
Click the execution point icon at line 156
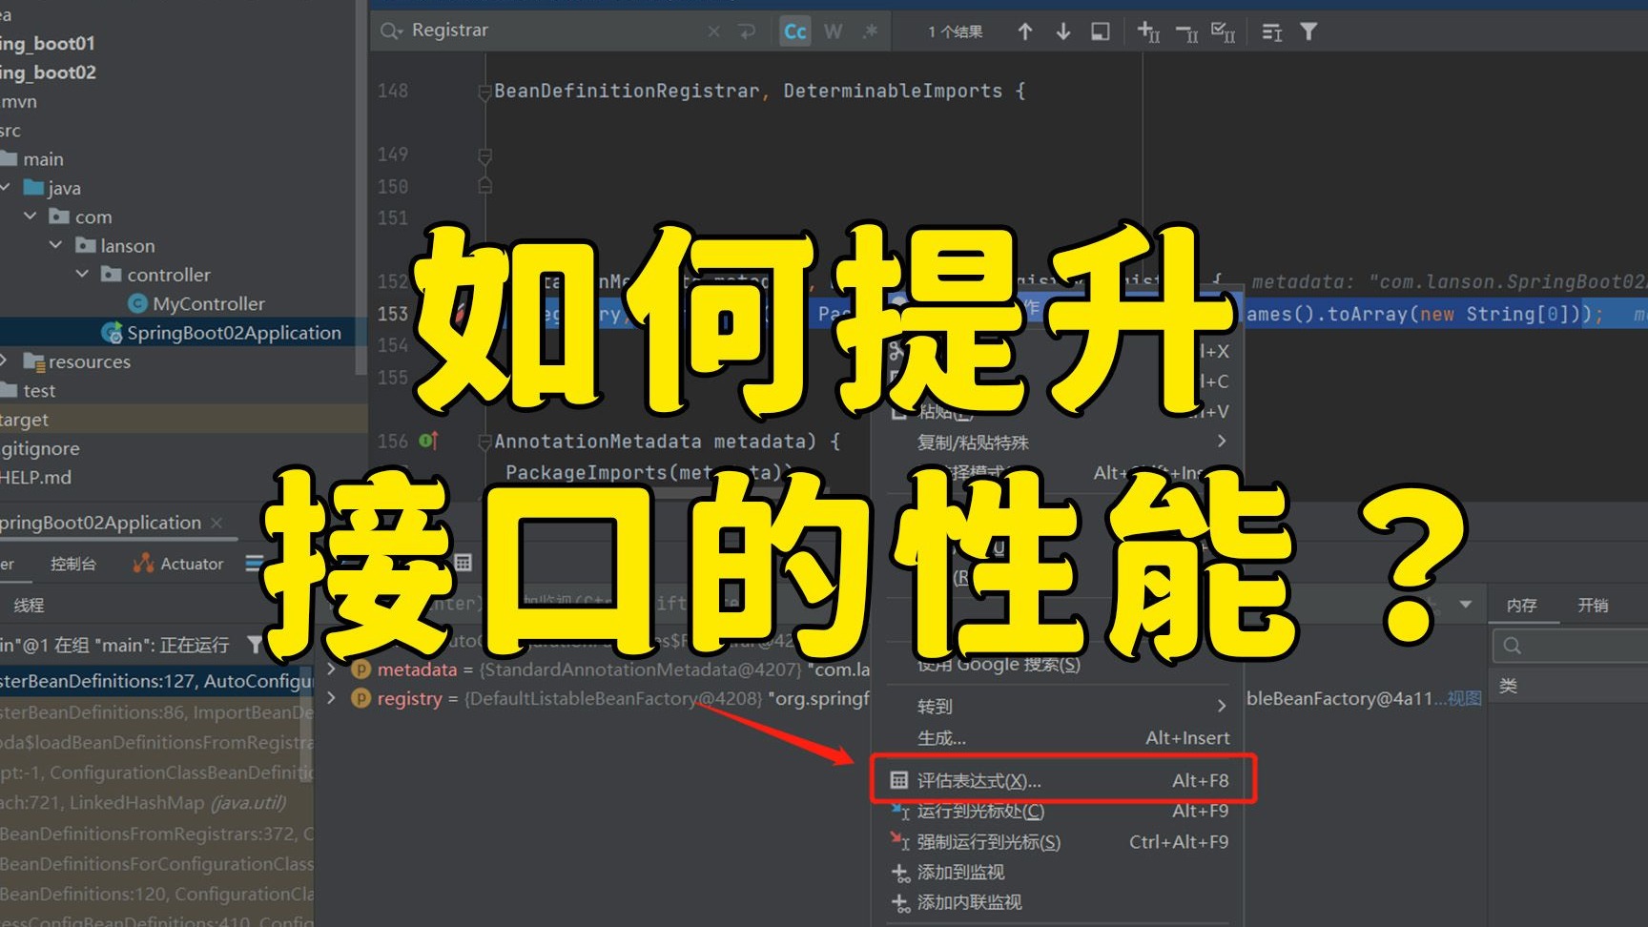[x=426, y=441]
